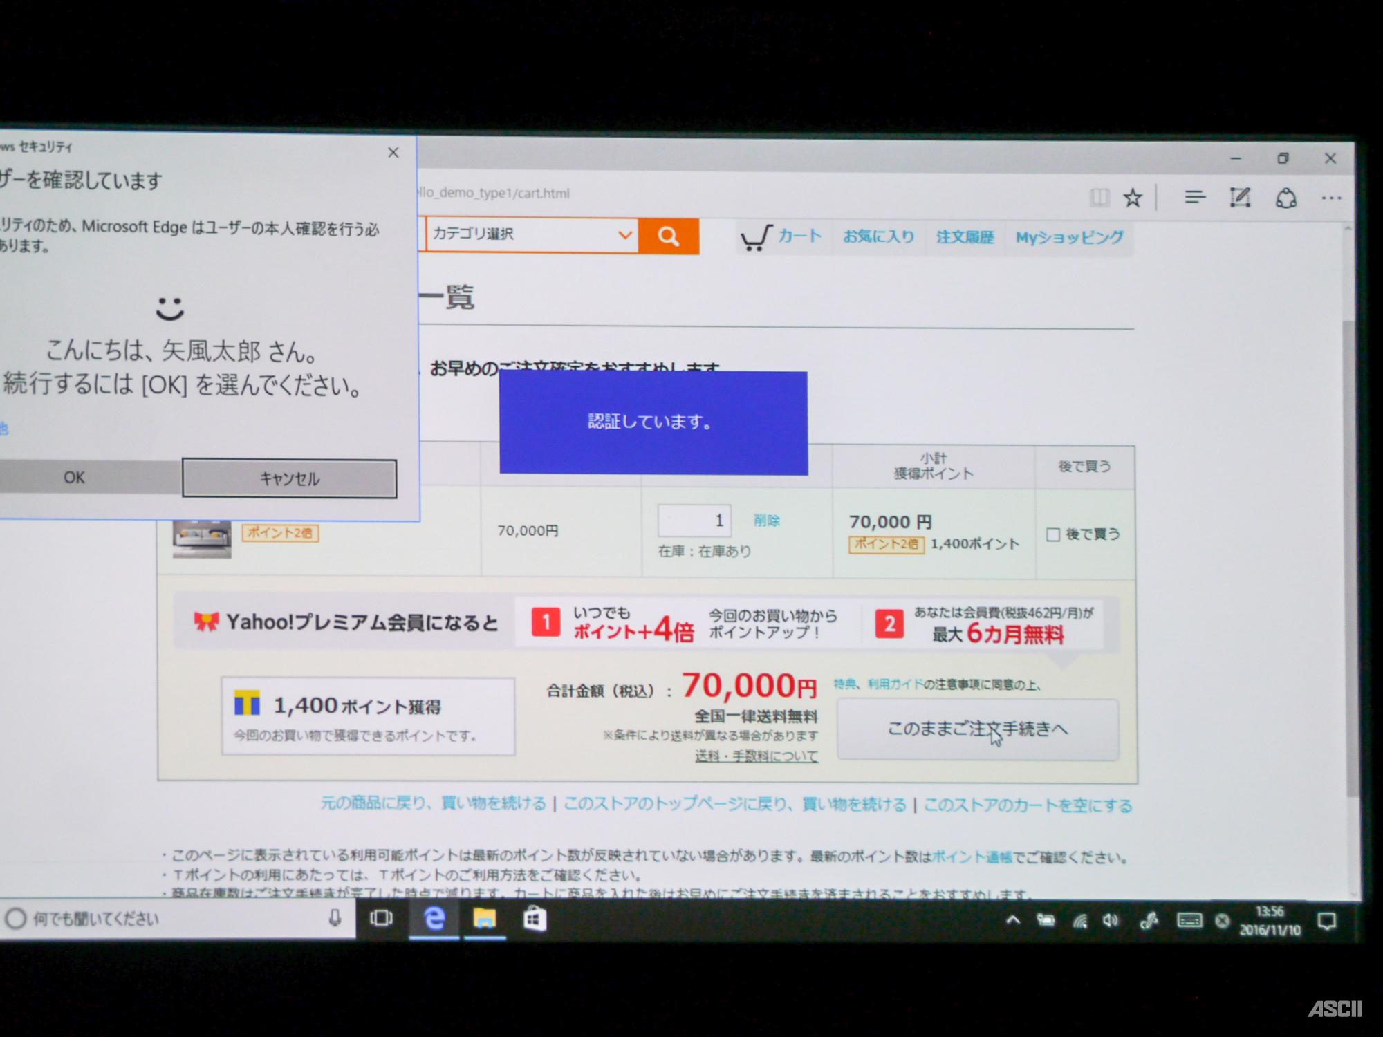Check the 後で買う checkbox
Screen dimensions: 1383x1037
click(x=1053, y=534)
